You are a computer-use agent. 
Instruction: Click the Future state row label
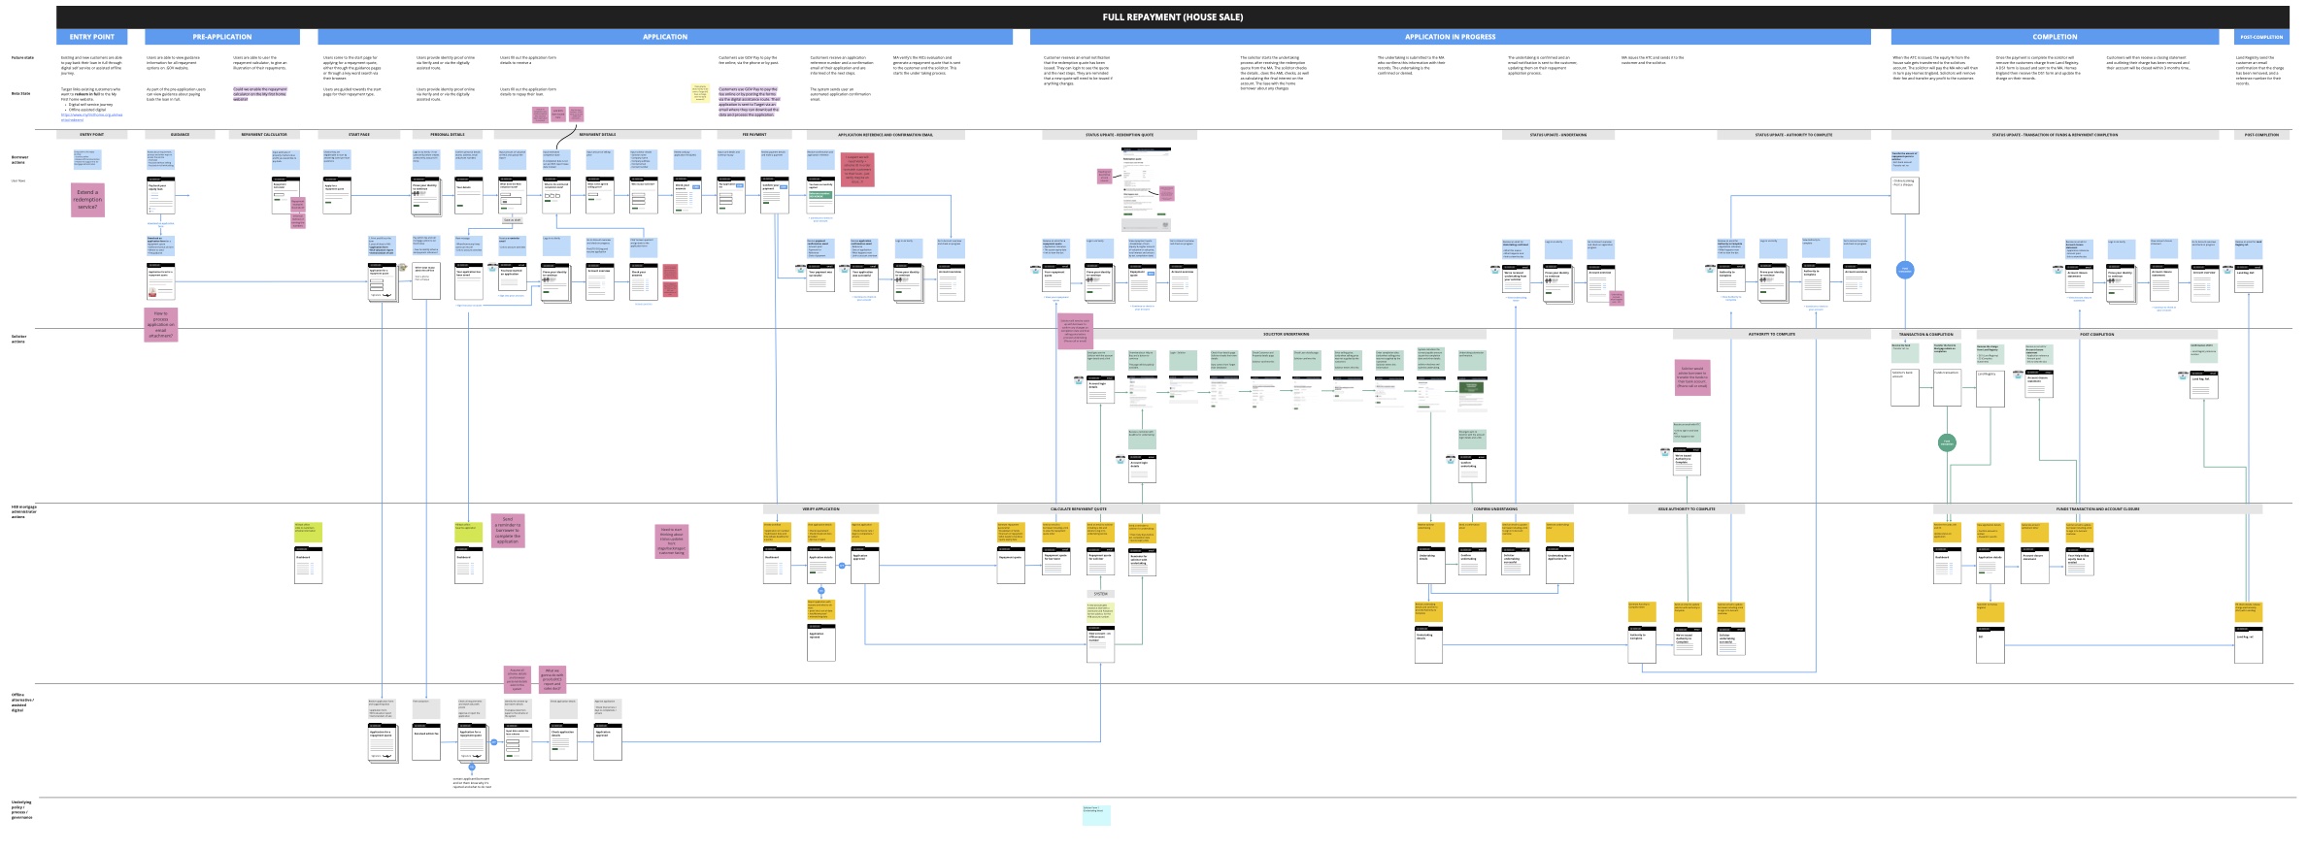(x=21, y=57)
